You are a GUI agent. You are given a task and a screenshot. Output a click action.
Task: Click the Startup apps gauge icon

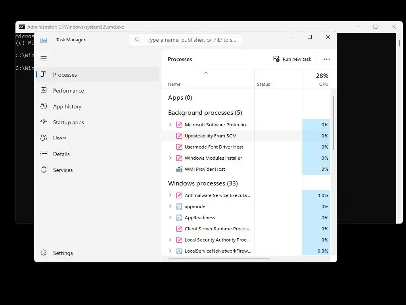pos(44,122)
